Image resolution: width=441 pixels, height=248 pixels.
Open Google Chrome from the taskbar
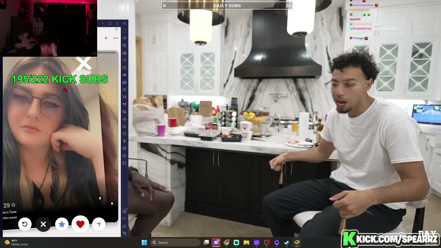226,242
